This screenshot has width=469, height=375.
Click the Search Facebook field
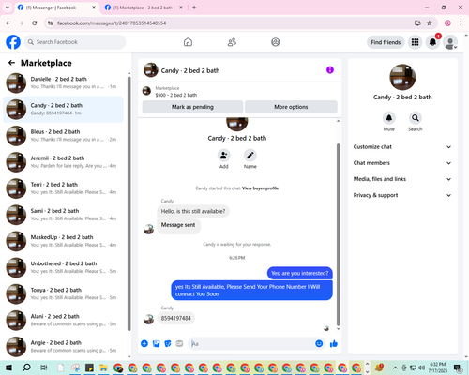point(75,42)
